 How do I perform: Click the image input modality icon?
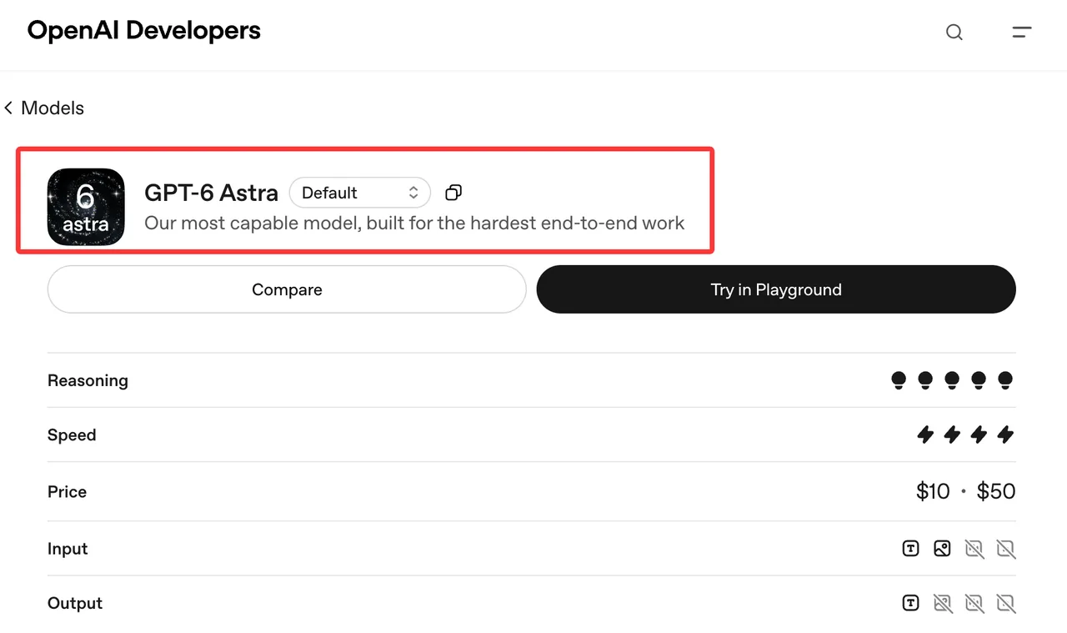click(943, 549)
